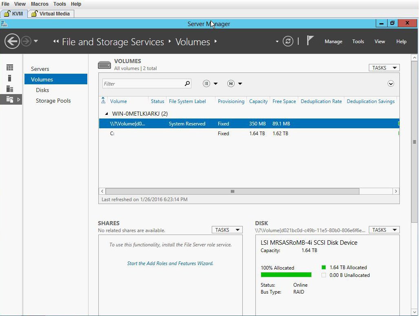Open the KVM File menu
Viewport: 419px width, 316px height.
5,4
